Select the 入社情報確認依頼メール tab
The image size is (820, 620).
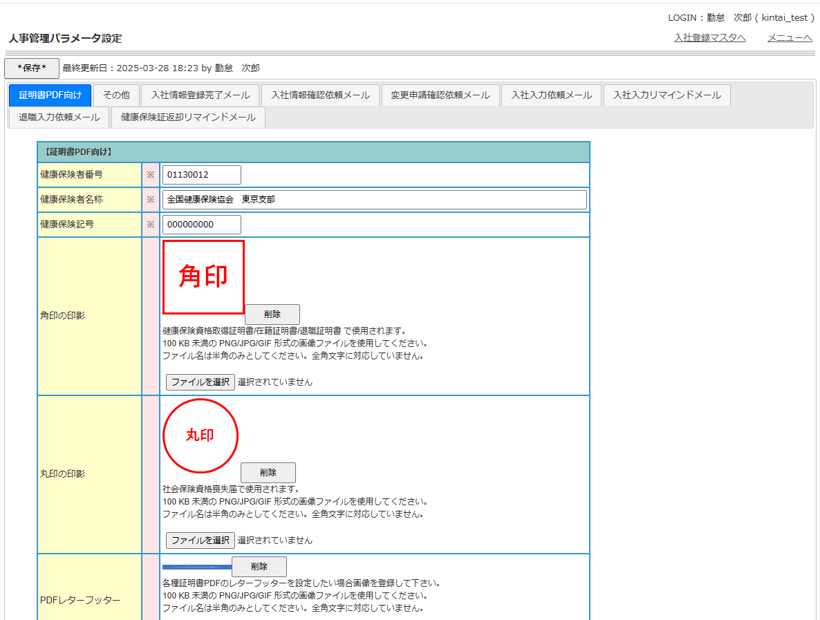(320, 95)
